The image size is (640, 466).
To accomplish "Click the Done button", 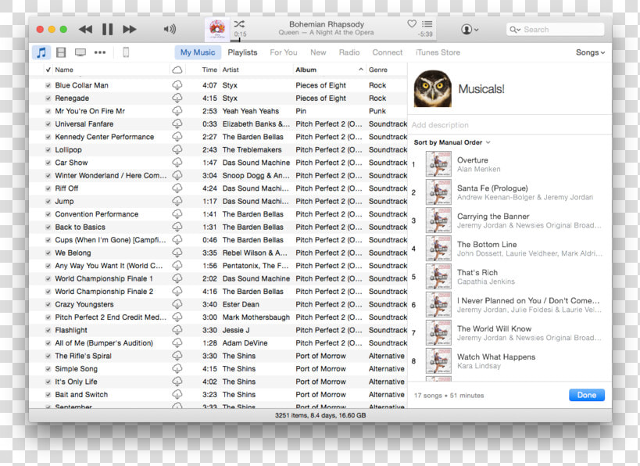I will (x=587, y=395).
